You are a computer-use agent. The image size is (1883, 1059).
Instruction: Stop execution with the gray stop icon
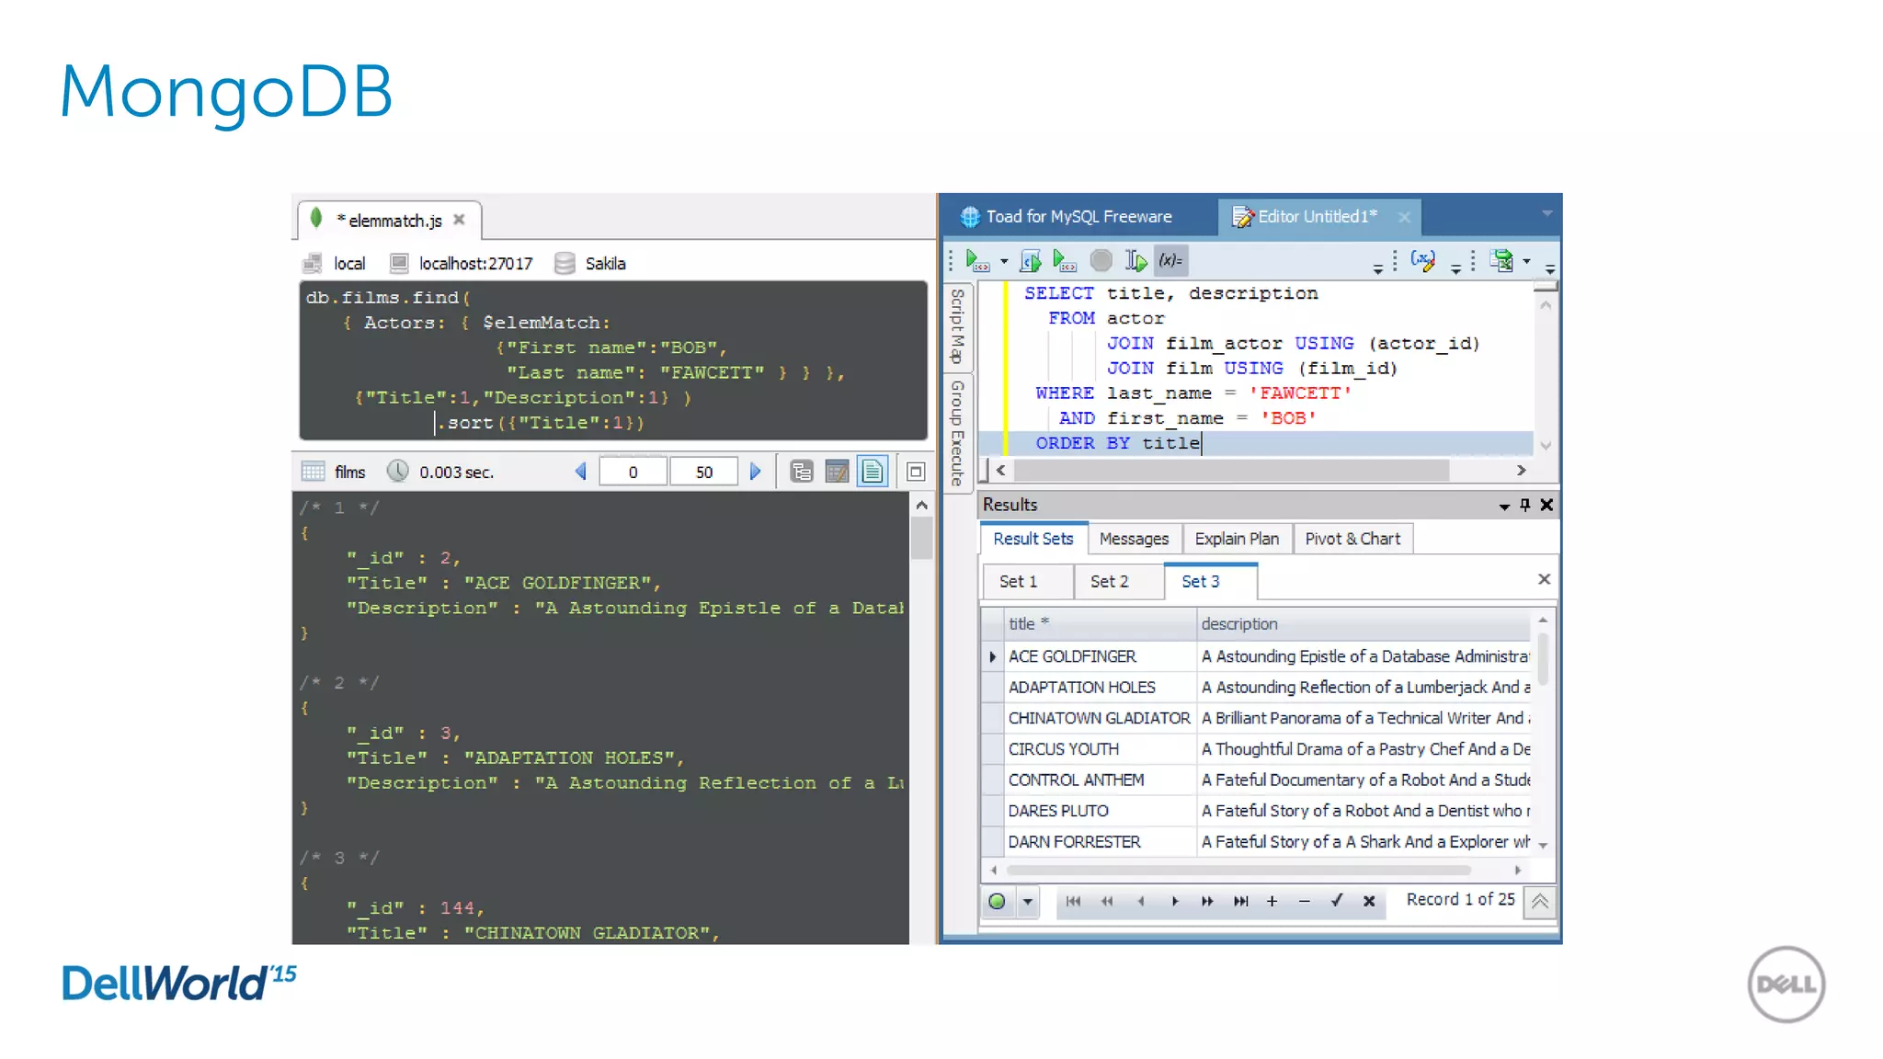coord(1101,261)
